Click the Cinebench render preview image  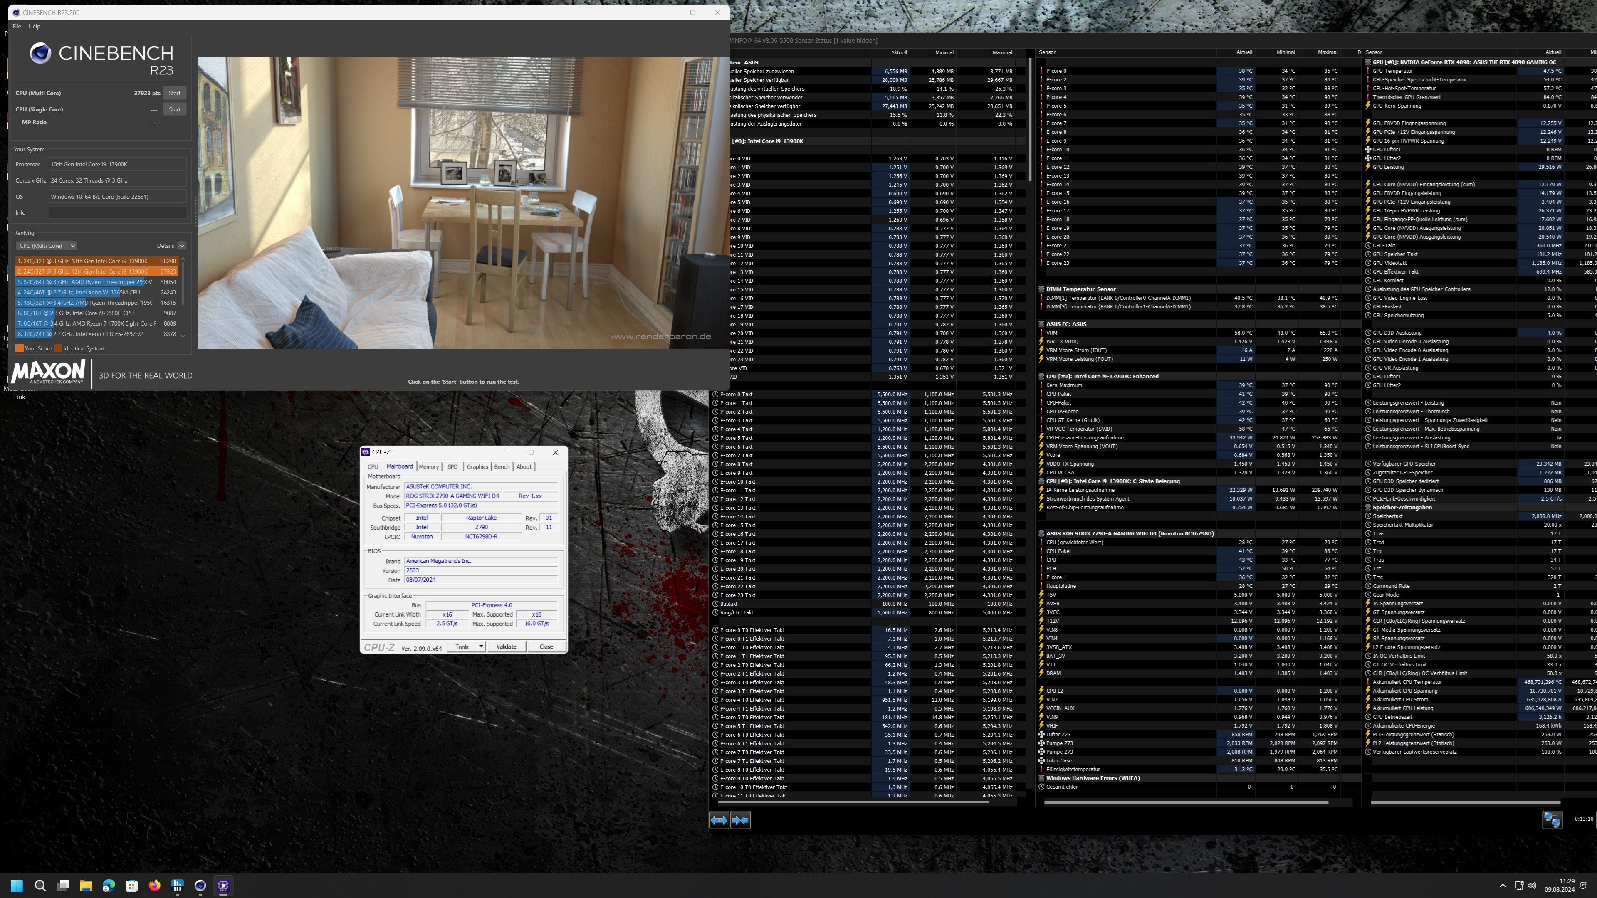(x=463, y=202)
